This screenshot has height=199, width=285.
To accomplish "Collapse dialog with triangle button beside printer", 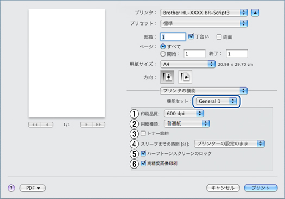I will coord(255,13).
